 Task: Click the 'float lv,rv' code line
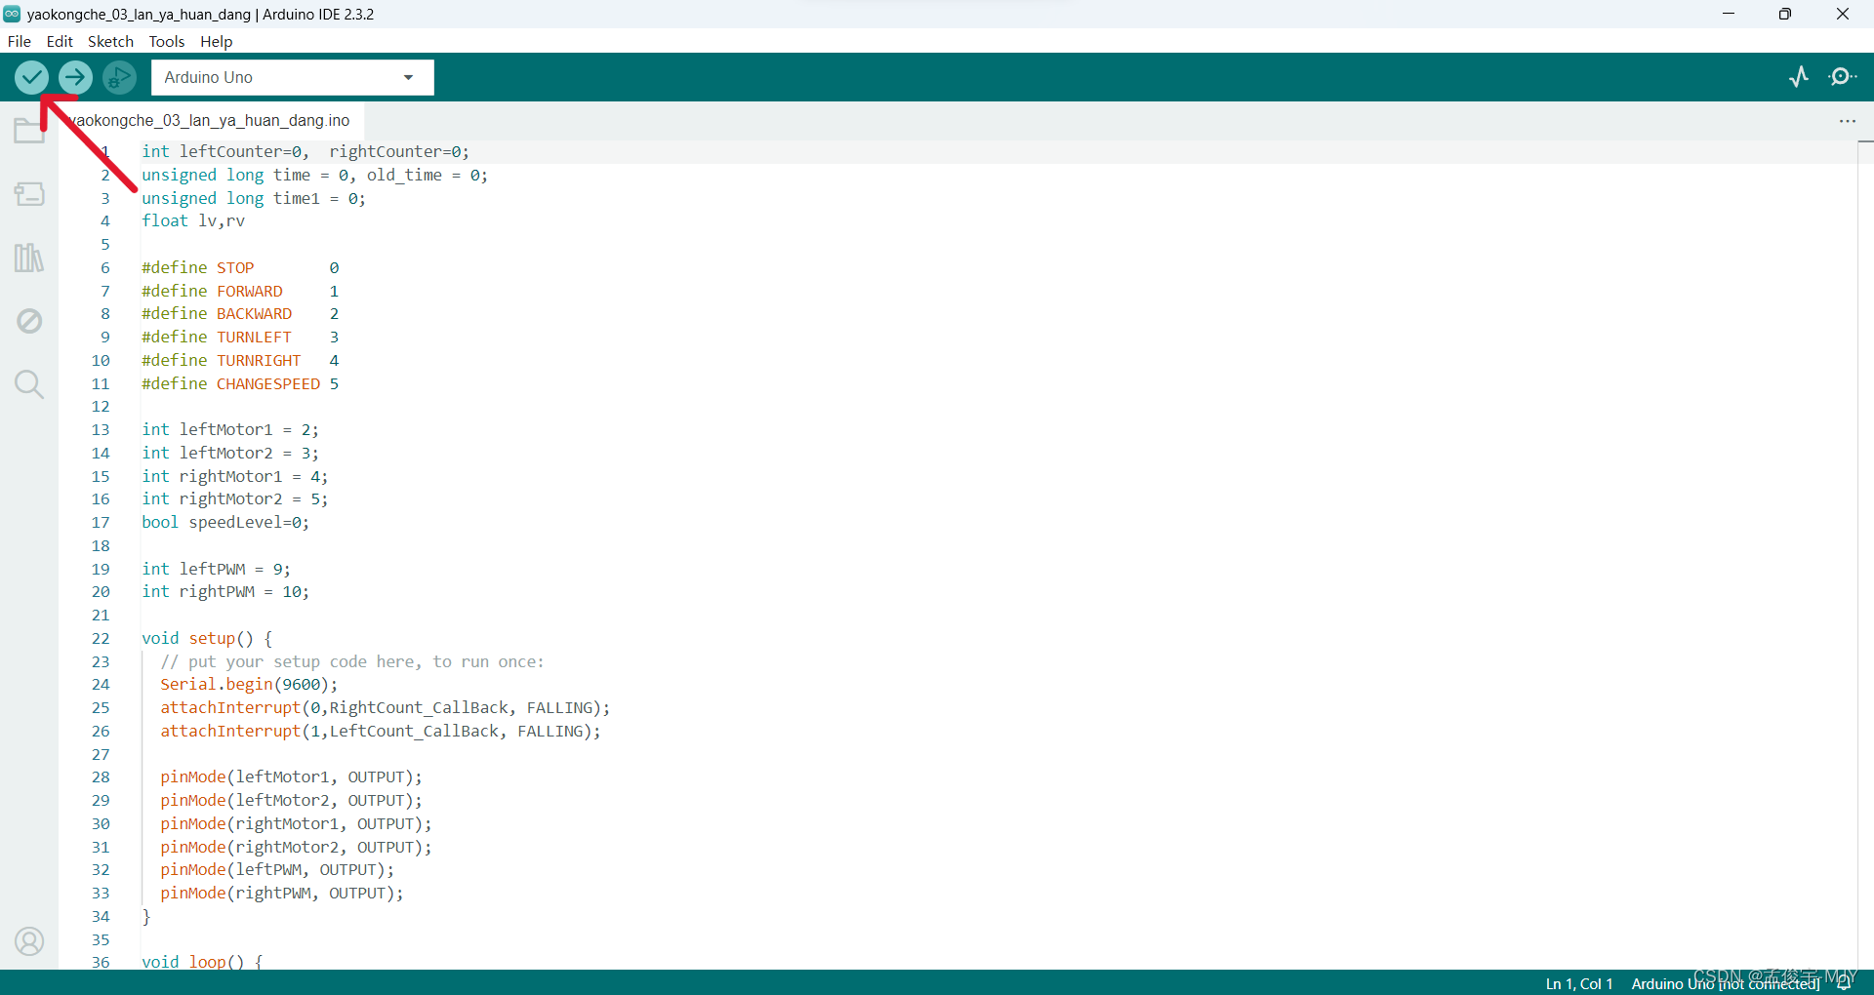coord(193,221)
